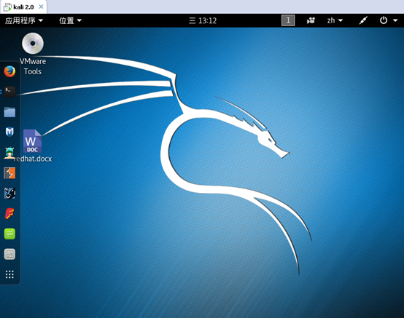Image resolution: width=404 pixels, height=318 pixels.
Task: Open the clock showing 13:12
Action: (x=203, y=20)
